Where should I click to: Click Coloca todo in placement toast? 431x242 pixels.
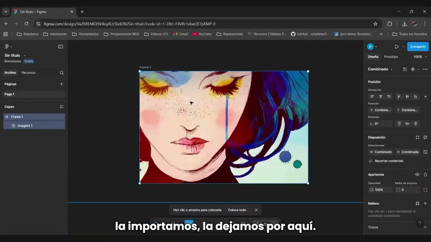point(237,210)
